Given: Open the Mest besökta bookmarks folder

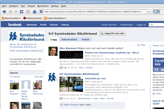Looking at the screenshot, I should pyautogui.click(x=11, y=18).
